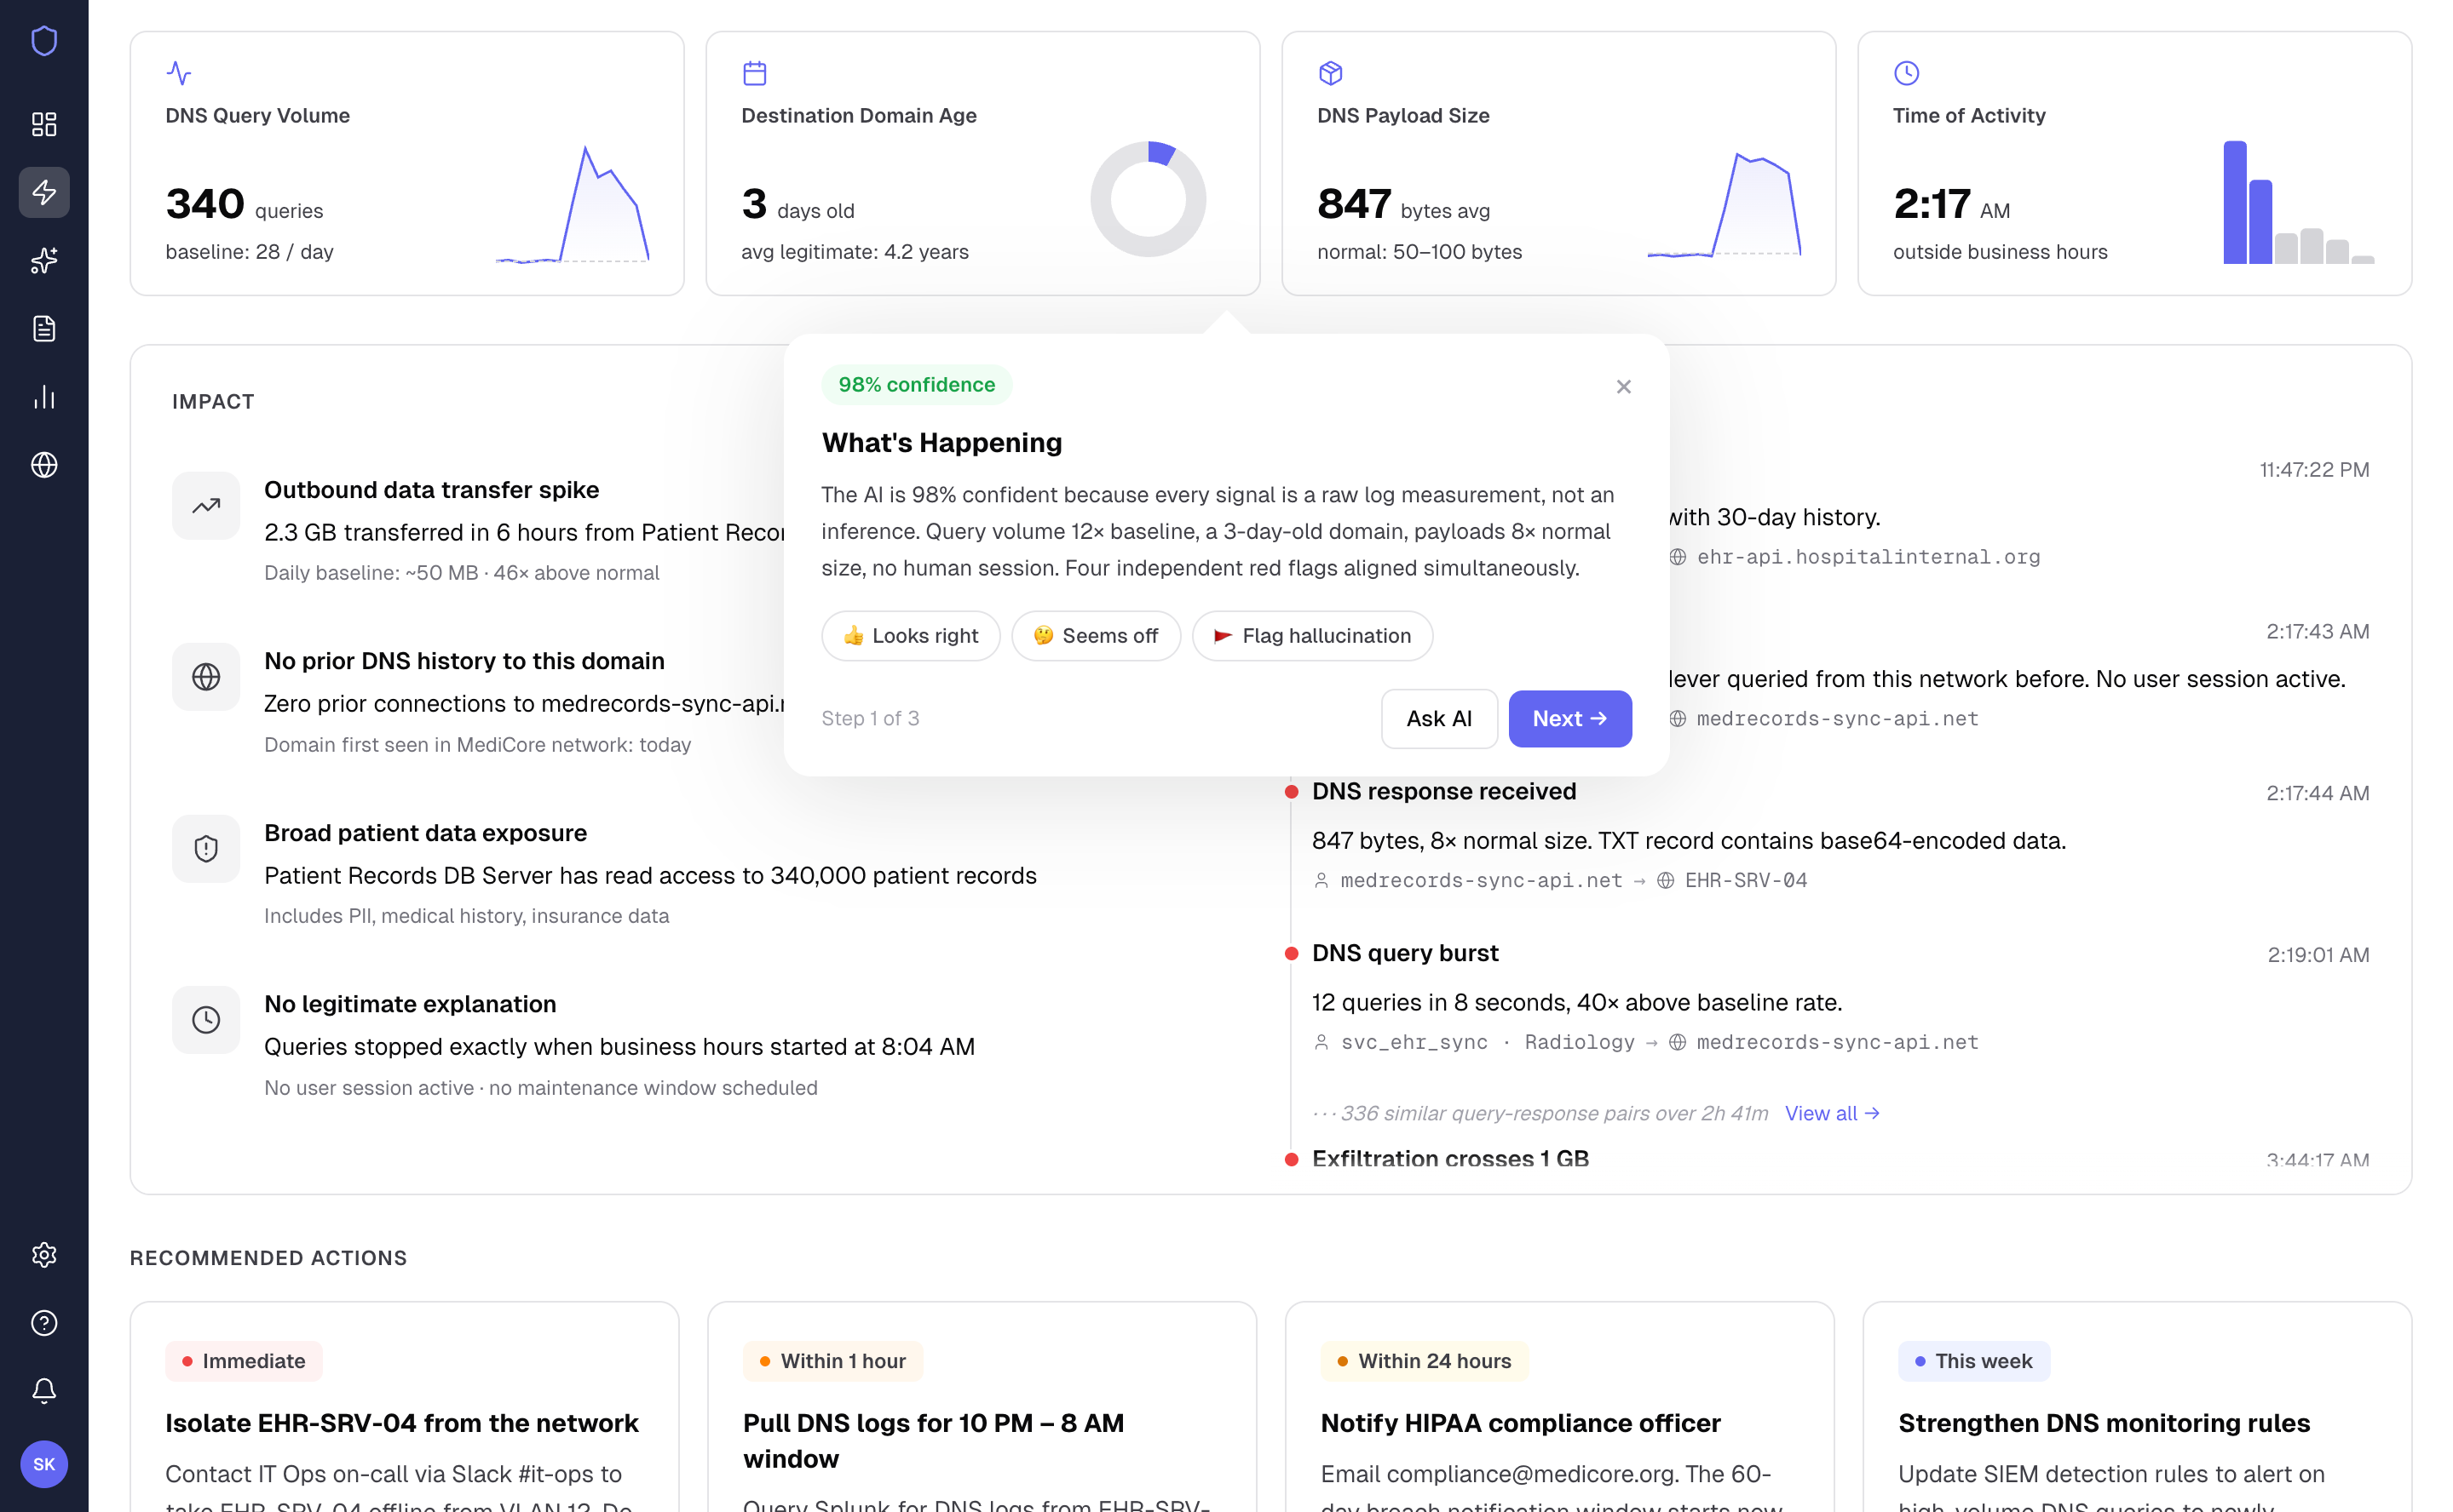Viewport: 2453px width, 1512px height.
Task: Click the DNS response received timeline marker
Action: (1291, 792)
